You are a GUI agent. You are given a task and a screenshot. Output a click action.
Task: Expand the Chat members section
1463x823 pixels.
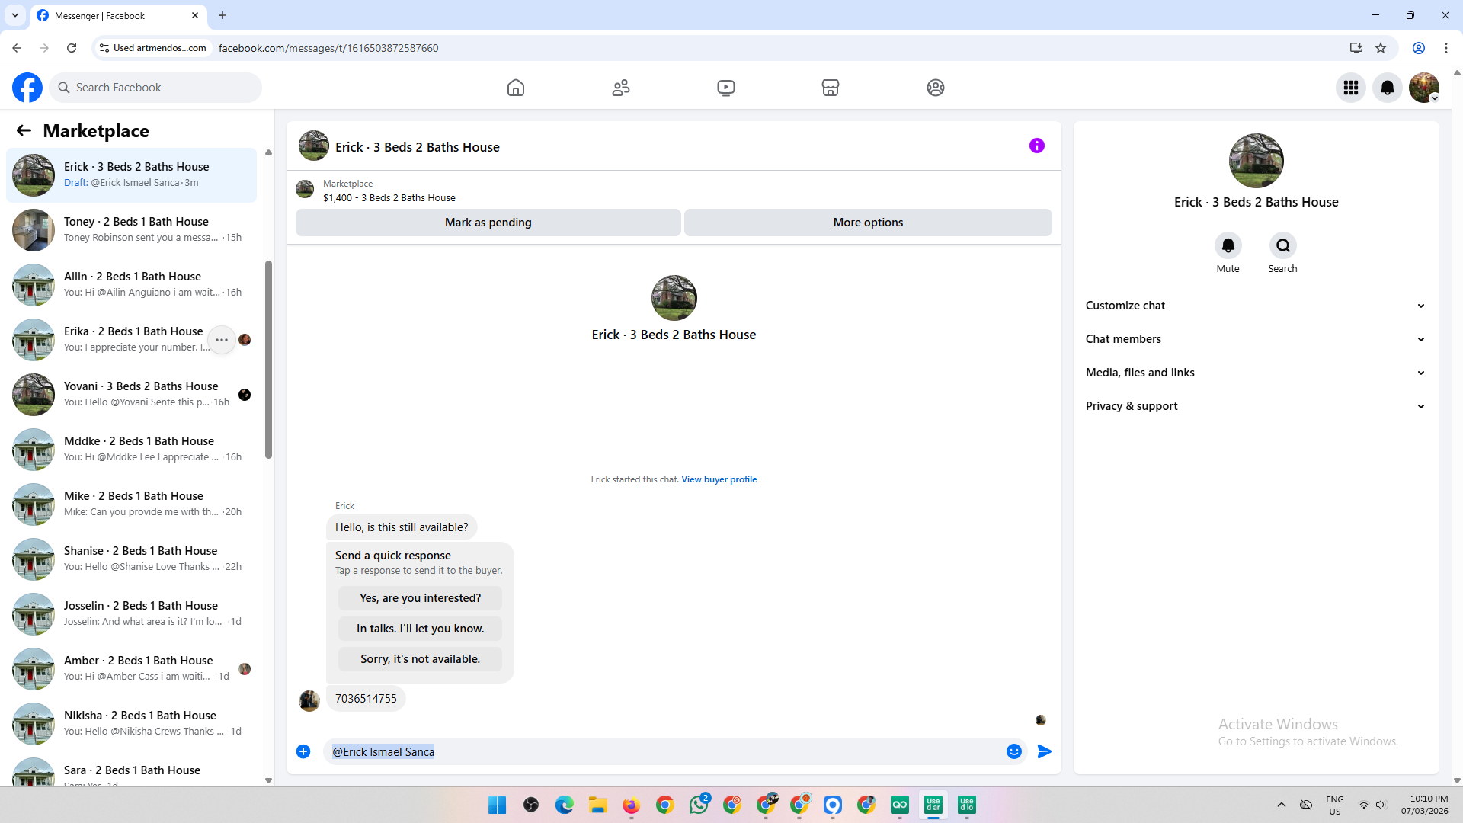1256,339
